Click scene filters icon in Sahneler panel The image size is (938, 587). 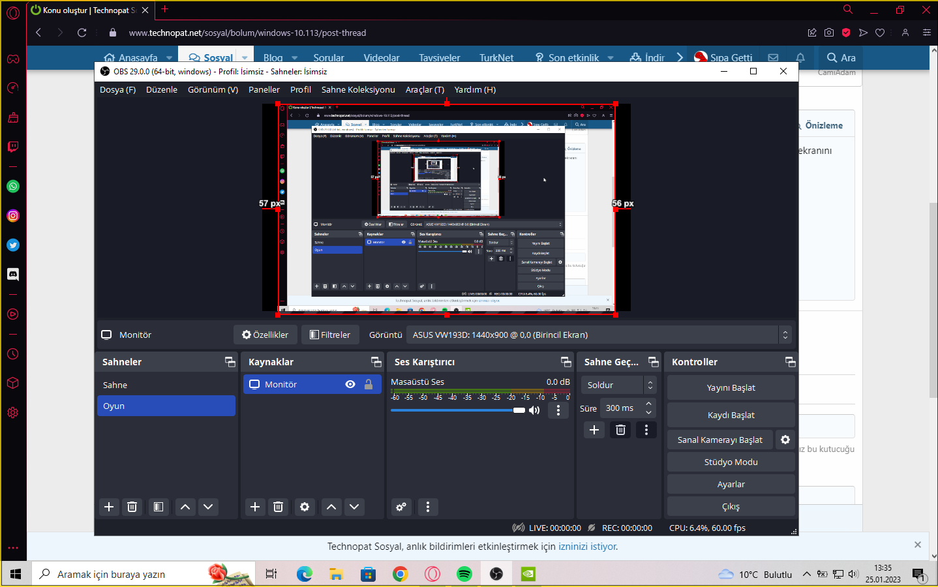[x=159, y=507]
